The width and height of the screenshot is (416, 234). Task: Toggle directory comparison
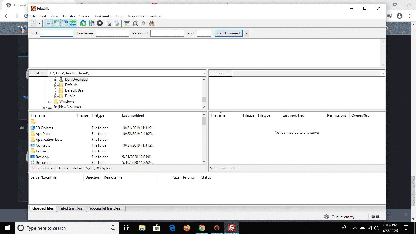tap(135, 23)
